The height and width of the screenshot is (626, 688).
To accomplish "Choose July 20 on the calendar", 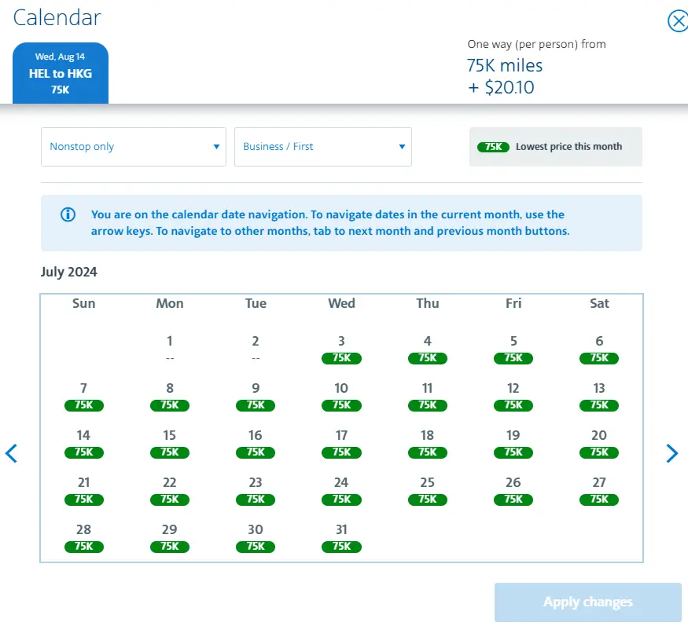I will 599,443.
